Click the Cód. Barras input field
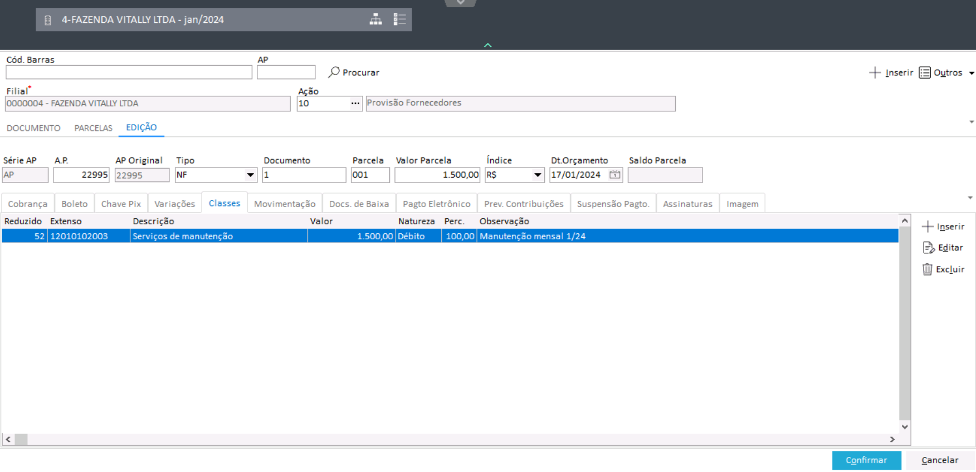 (129, 72)
